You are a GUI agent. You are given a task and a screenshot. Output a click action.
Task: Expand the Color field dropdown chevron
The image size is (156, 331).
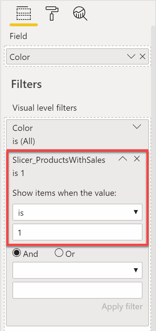pos(131,56)
